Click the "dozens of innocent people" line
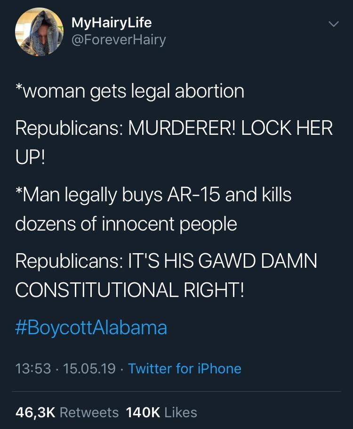This screenshot has height=429, width=353. [x=126, y=223]
